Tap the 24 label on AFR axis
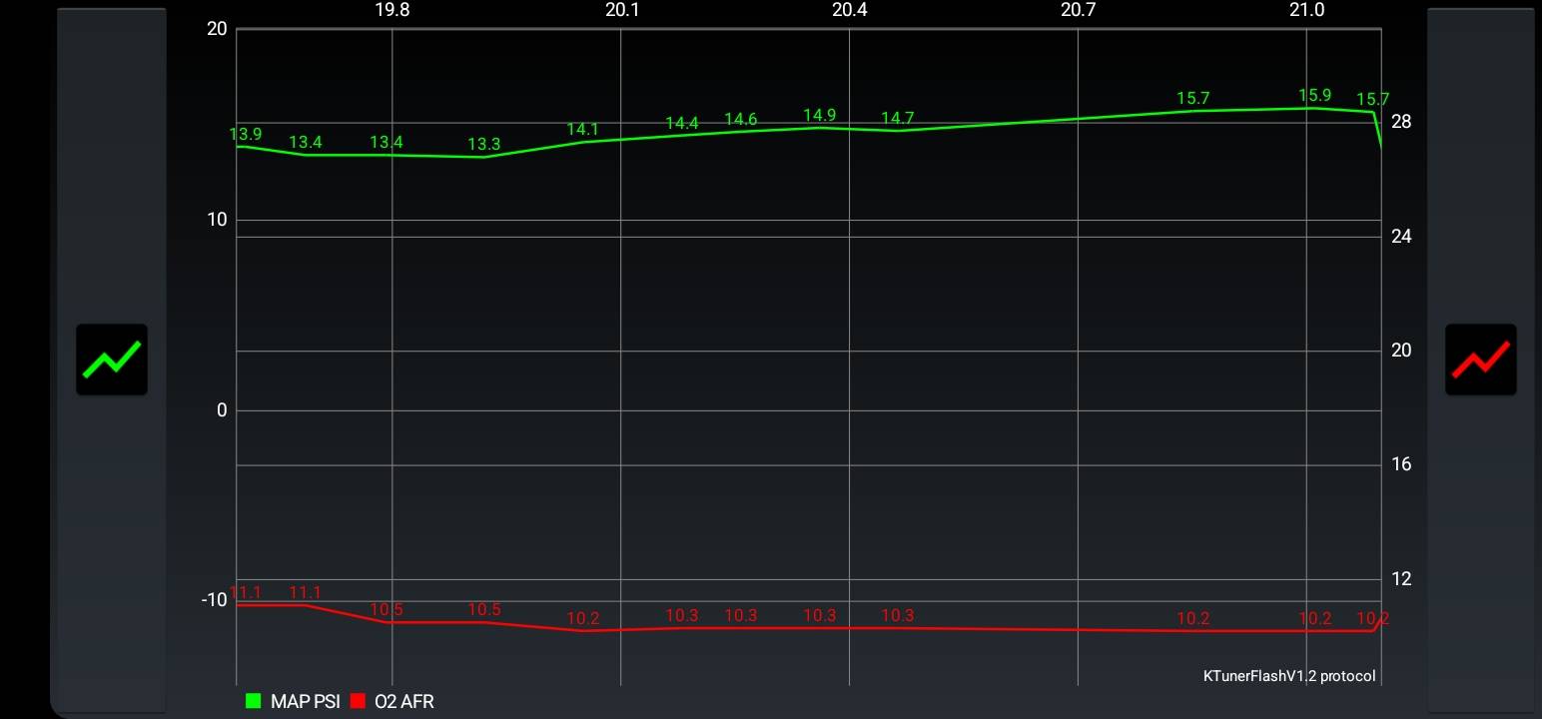 point(1401,237)
